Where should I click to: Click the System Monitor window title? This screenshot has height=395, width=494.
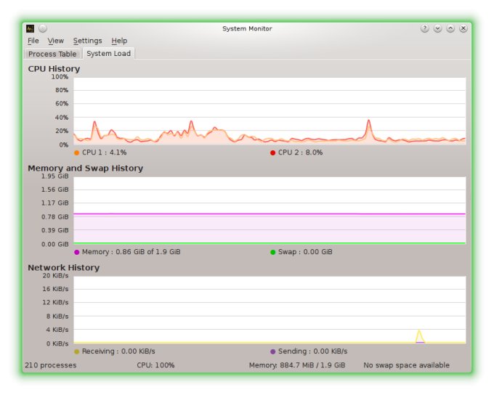(247, 28)
